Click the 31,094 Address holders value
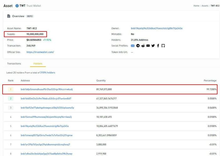Screen dimensions: 220x156 tap(140, 40)
